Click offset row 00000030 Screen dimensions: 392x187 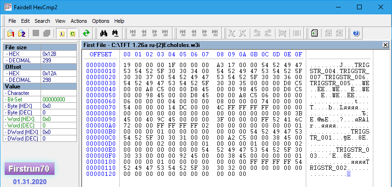point(101,83)
